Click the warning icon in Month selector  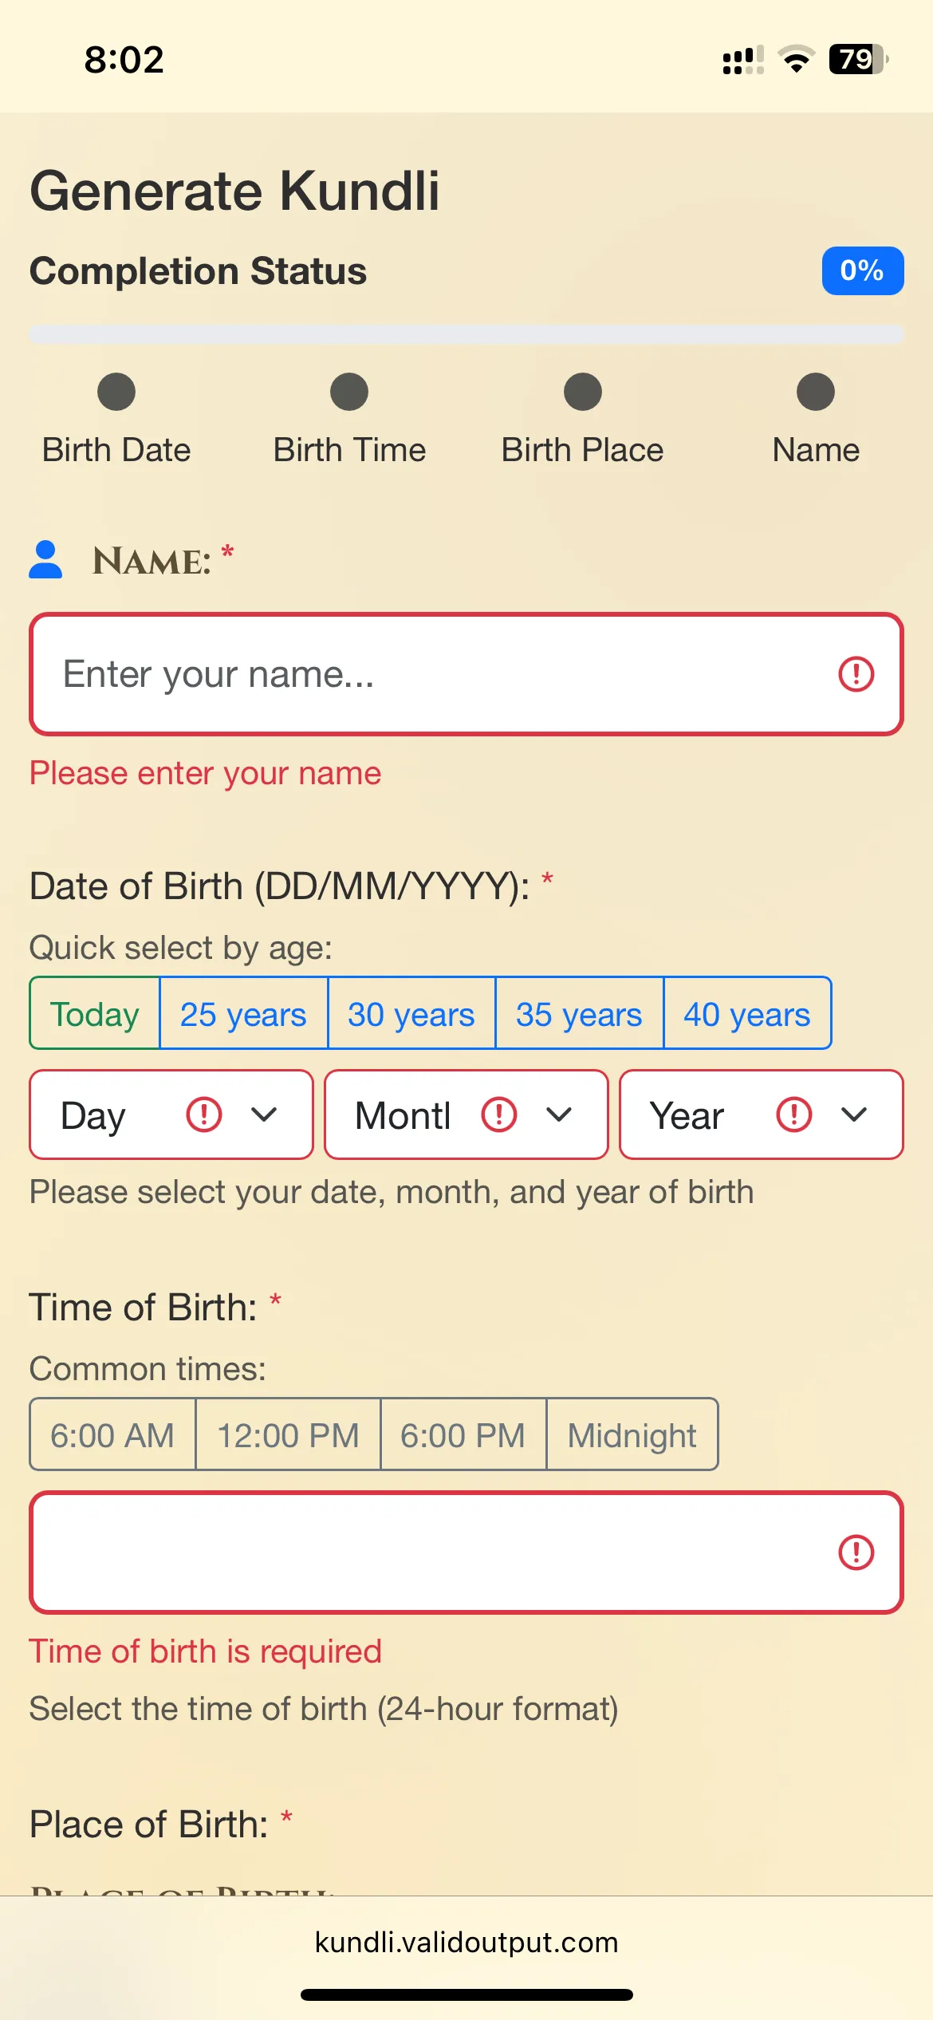(x=498, y=1115)
